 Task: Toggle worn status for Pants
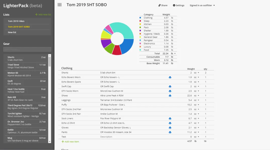[170, 132]
